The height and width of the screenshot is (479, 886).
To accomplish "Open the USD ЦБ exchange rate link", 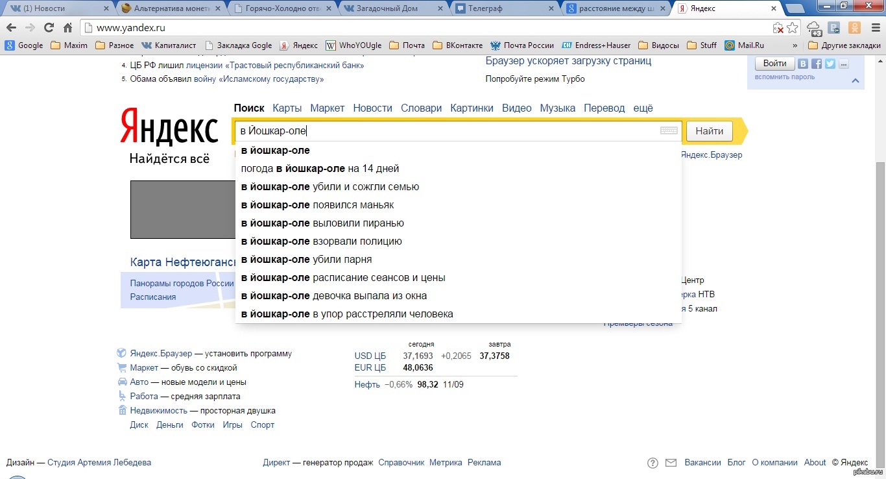I will (370, 356).
